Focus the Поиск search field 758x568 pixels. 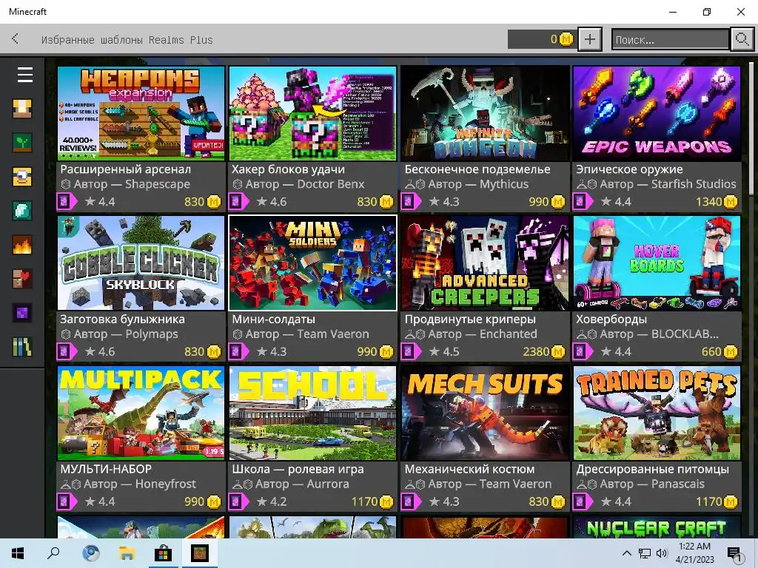pyautogui.click(x=670, y=40)
